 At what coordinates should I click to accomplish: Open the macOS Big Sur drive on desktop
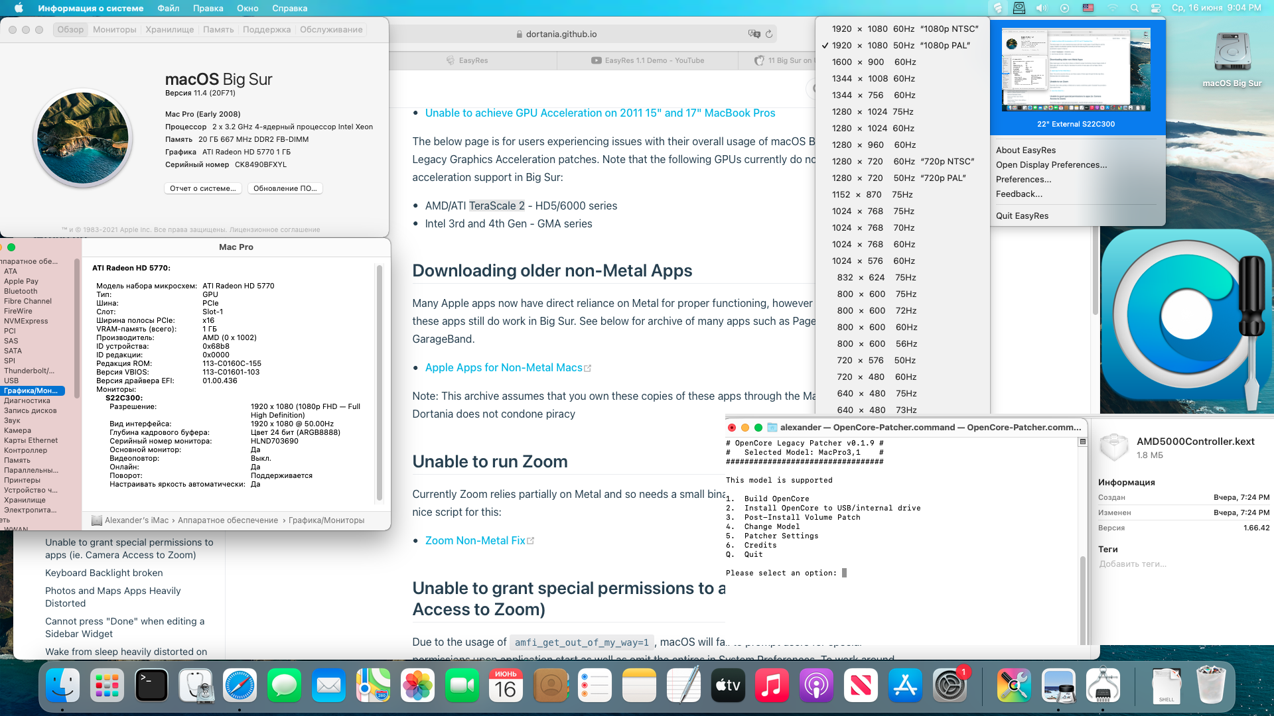coord(1232,60)
